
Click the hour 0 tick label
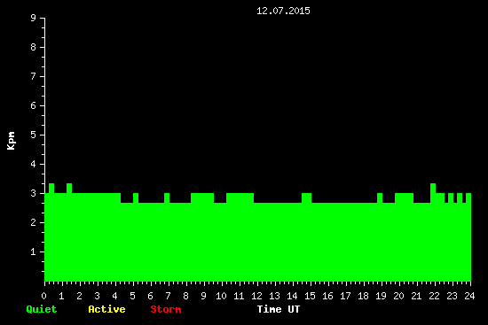point(43,296)
